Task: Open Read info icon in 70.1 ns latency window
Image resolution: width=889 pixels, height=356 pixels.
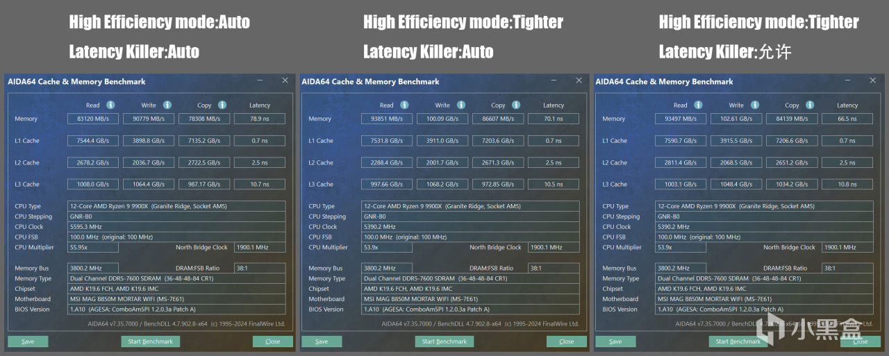Action: point(405,105)
